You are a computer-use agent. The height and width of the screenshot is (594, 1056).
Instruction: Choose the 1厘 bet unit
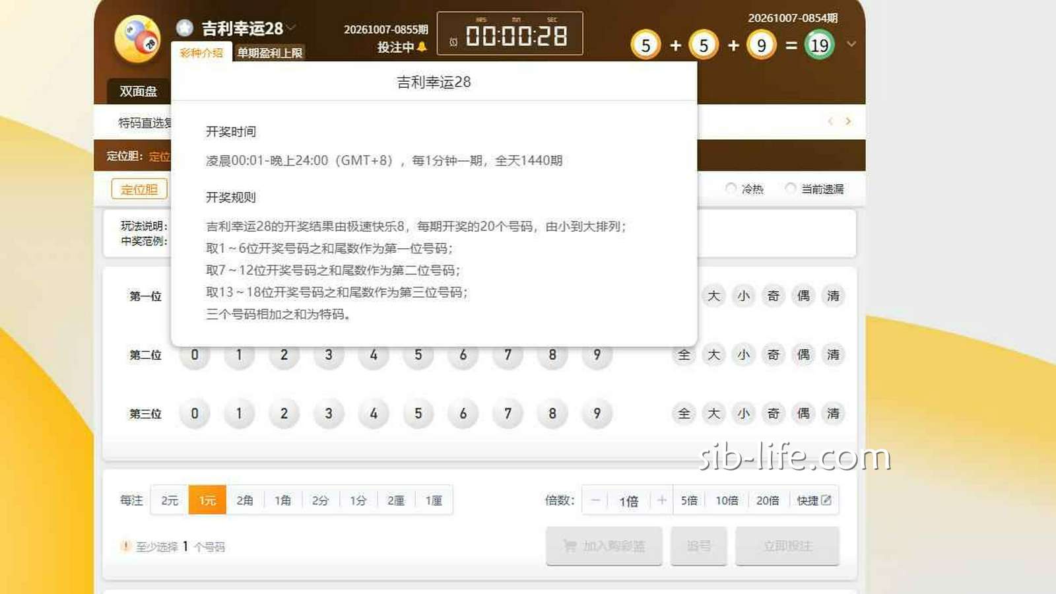pyautogui.click(x=434, y=500)
